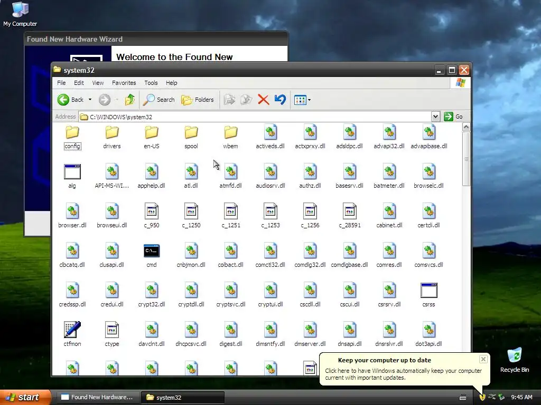Image resolution: width=541 pixels, height=405 pixels.
Task: Select the config folder
Action: 72,137
